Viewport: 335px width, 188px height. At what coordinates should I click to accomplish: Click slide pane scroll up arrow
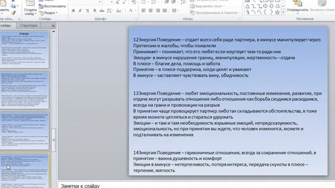point(53,31)
